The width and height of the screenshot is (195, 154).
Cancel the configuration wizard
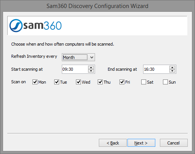[174, 143]
